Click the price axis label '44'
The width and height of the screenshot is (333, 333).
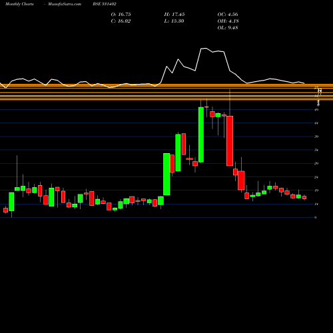pos(316,123)
